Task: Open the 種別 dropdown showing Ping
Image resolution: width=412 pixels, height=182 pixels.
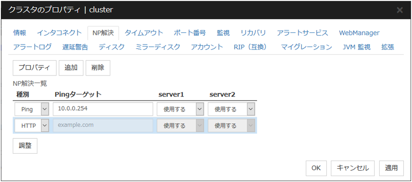Action: pyautogui.click(x=31, y=109)
